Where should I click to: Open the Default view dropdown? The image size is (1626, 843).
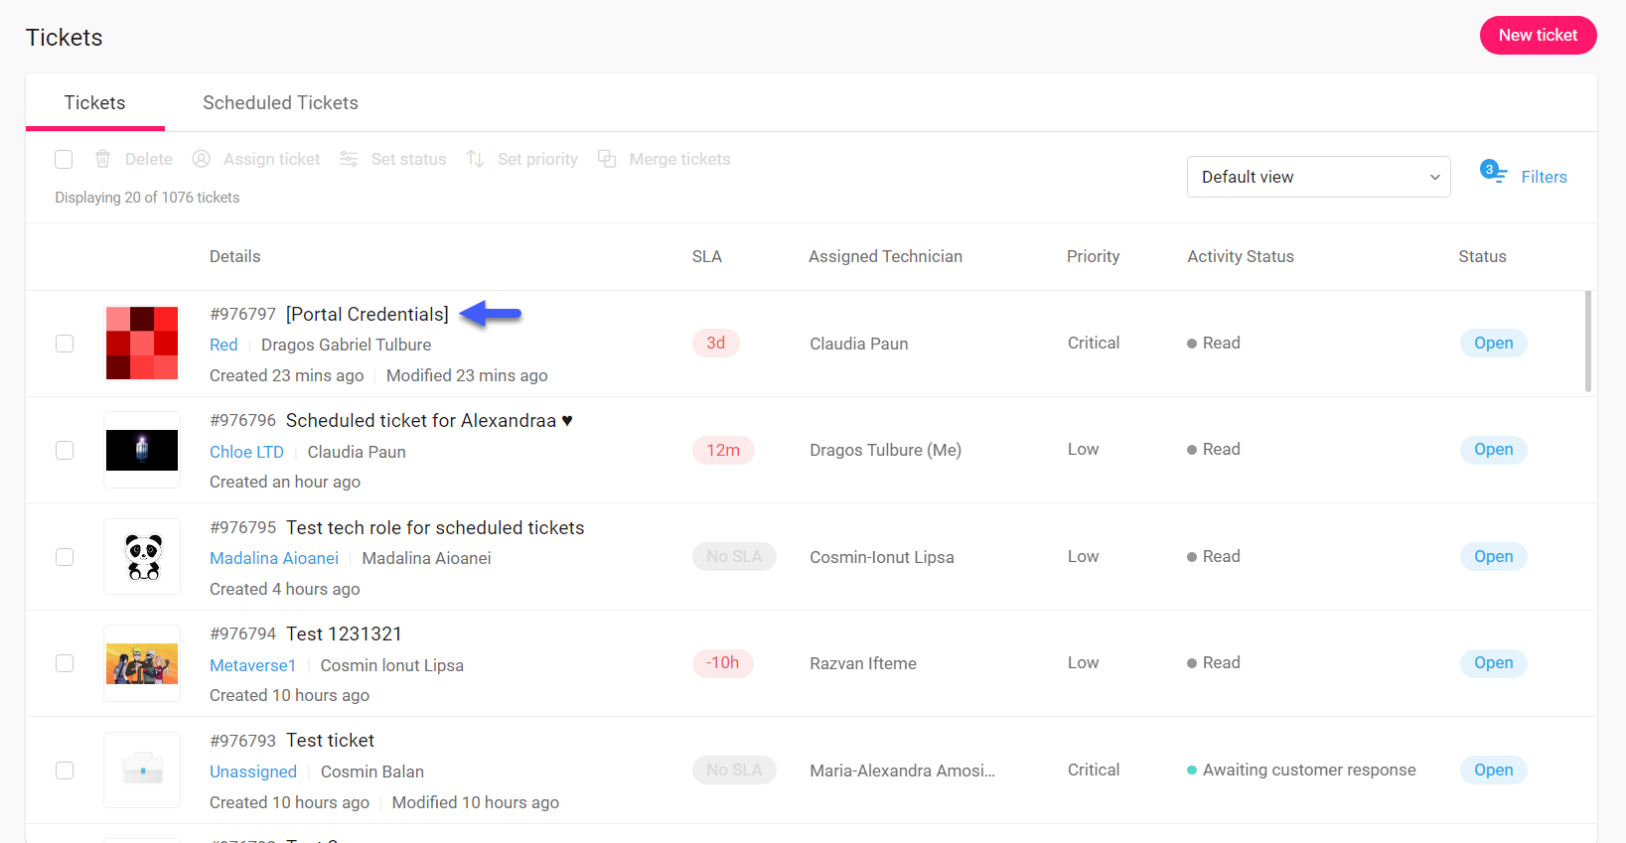(x=1318, y=177)
